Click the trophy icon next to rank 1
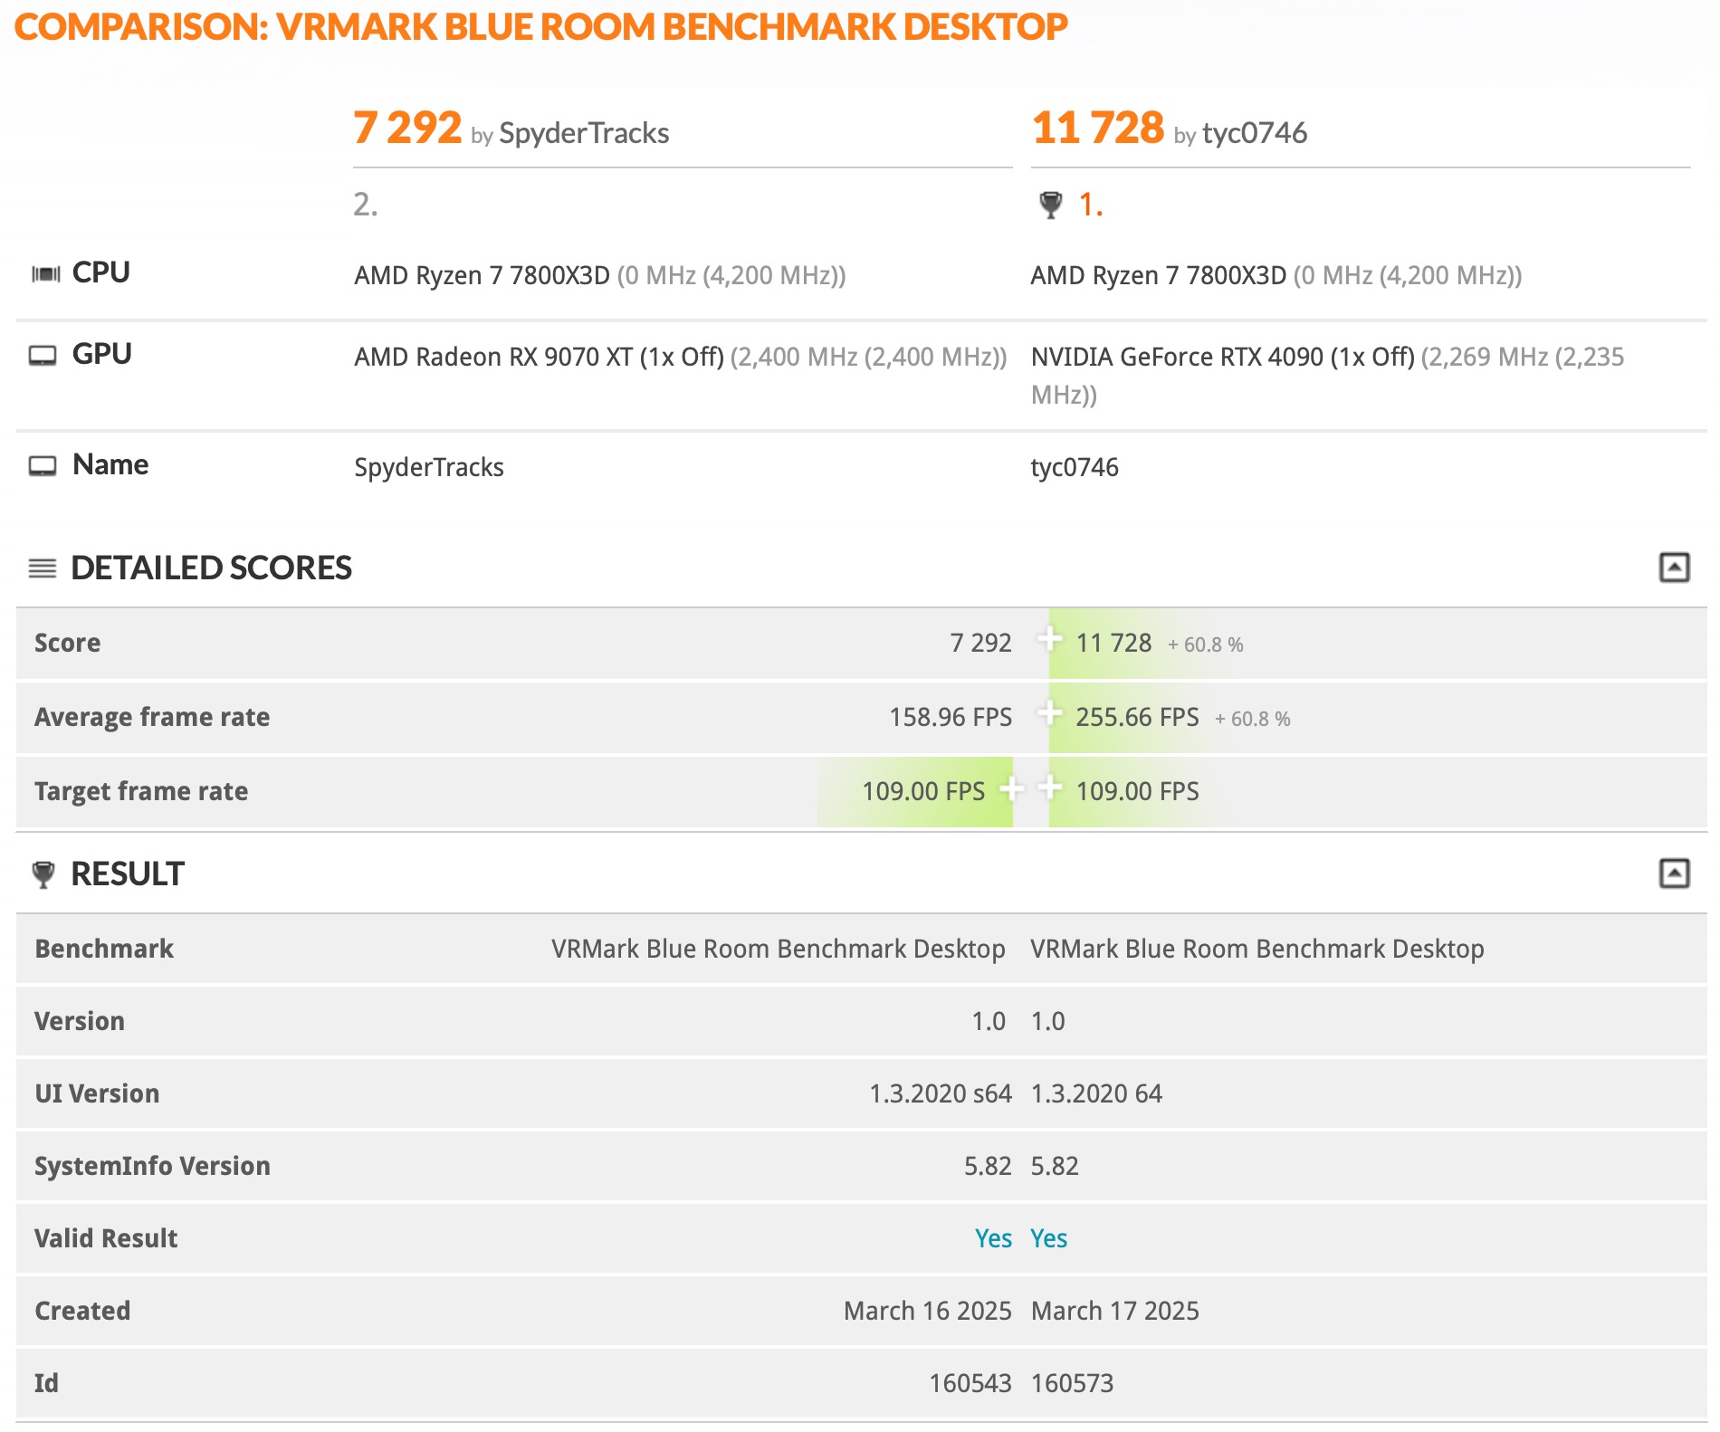 1050,205
